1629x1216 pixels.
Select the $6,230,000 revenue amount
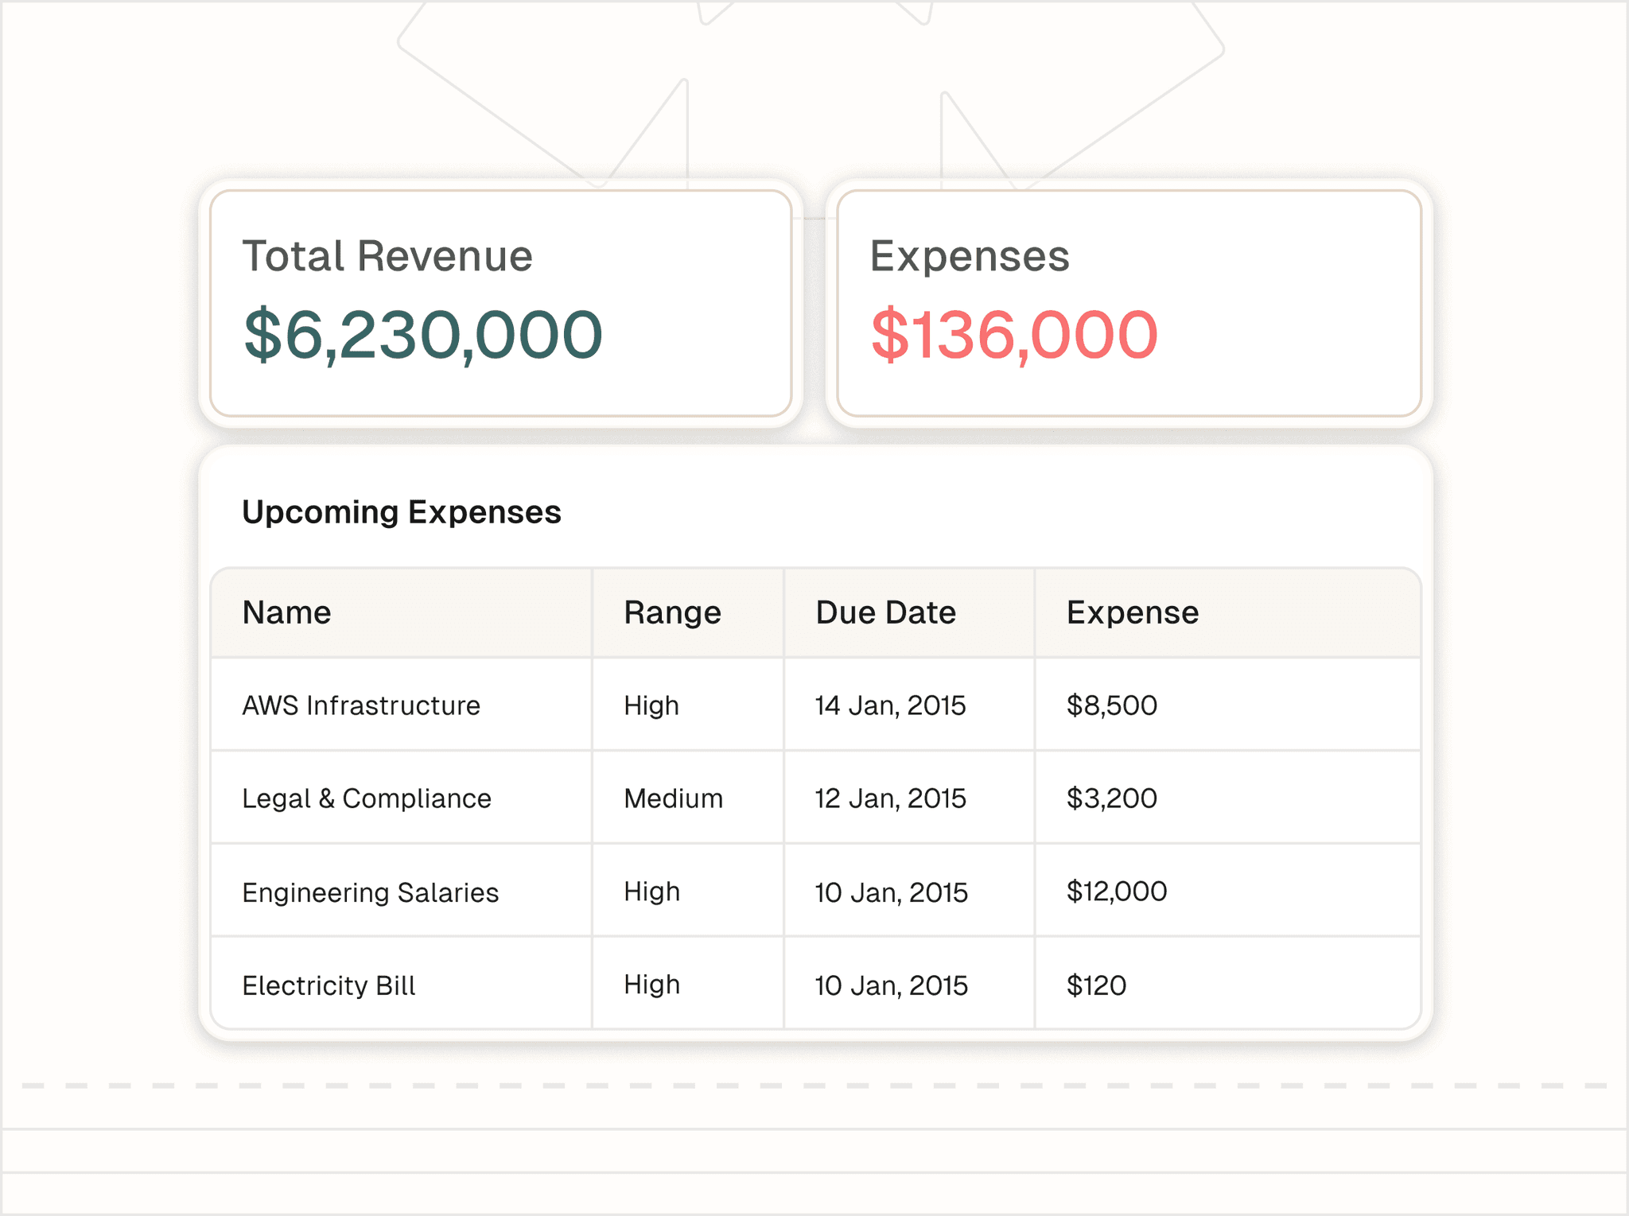click(x=422, y=335)
